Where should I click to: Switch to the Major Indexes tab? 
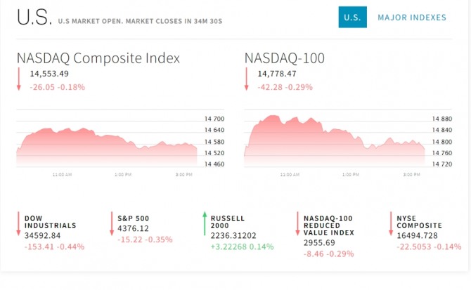point(411,18)
